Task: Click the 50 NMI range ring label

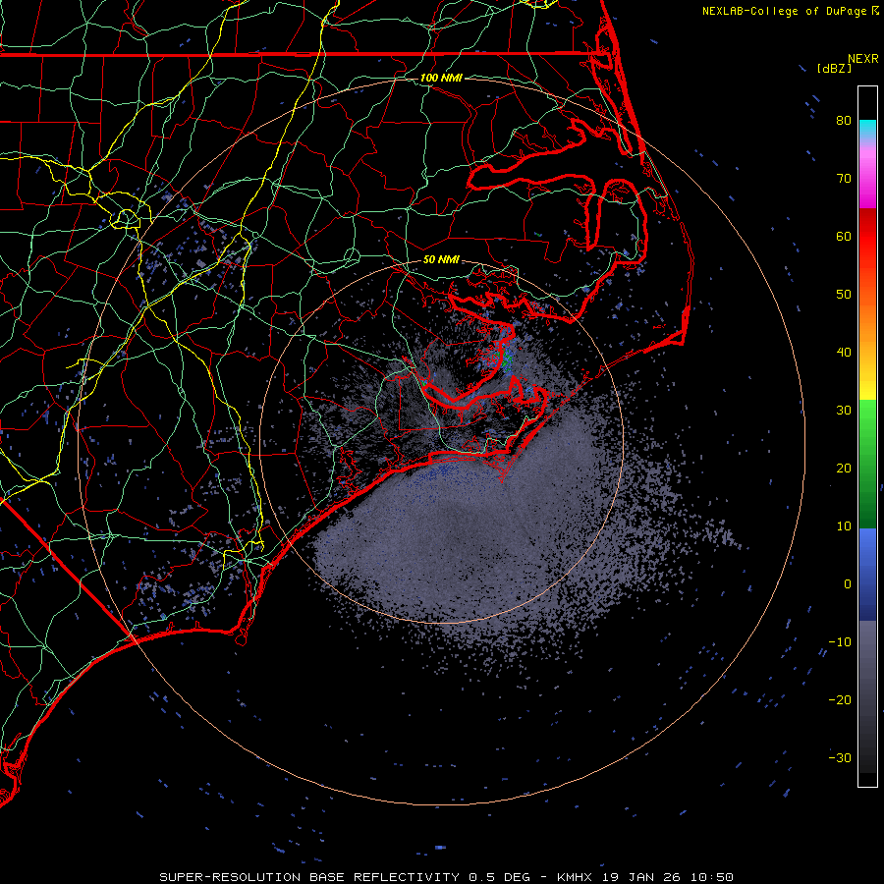Action: click(x=441, y=259)
